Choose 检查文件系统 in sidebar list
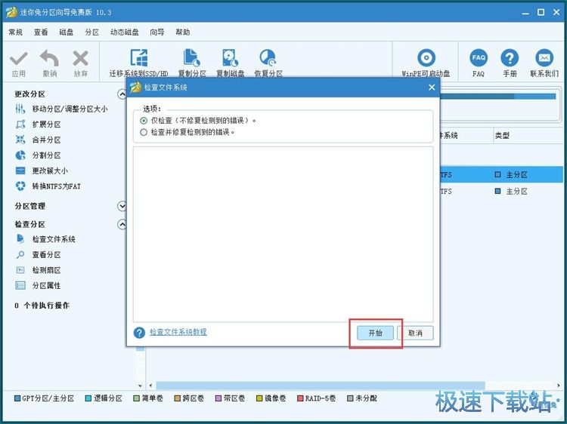567x424 pixels. click(x=45, y=239)
